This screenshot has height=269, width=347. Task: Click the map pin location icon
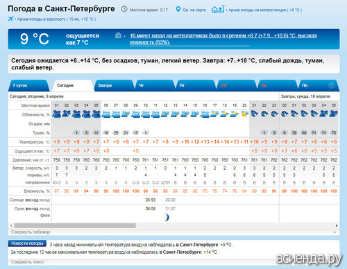(x=178, y=10)
